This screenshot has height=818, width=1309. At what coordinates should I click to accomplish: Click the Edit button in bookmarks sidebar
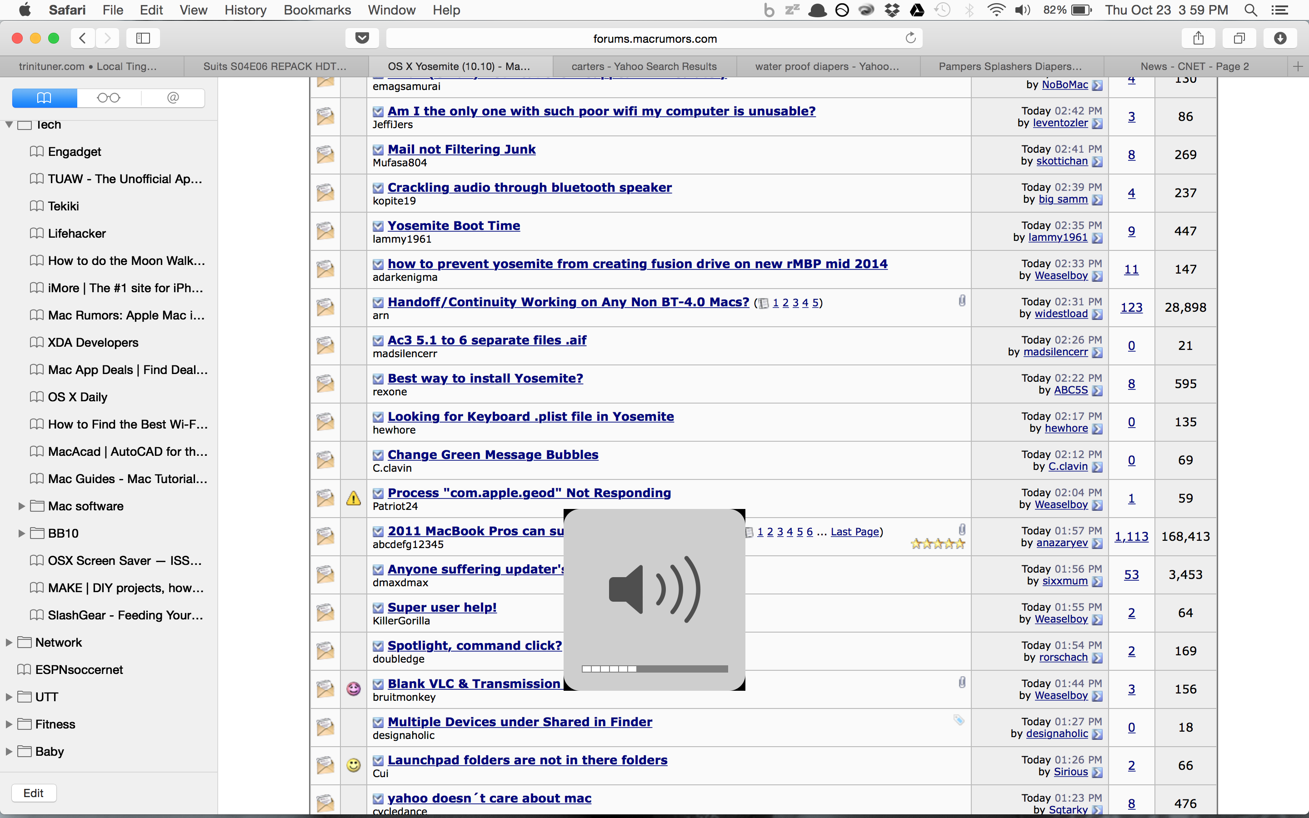34,793
